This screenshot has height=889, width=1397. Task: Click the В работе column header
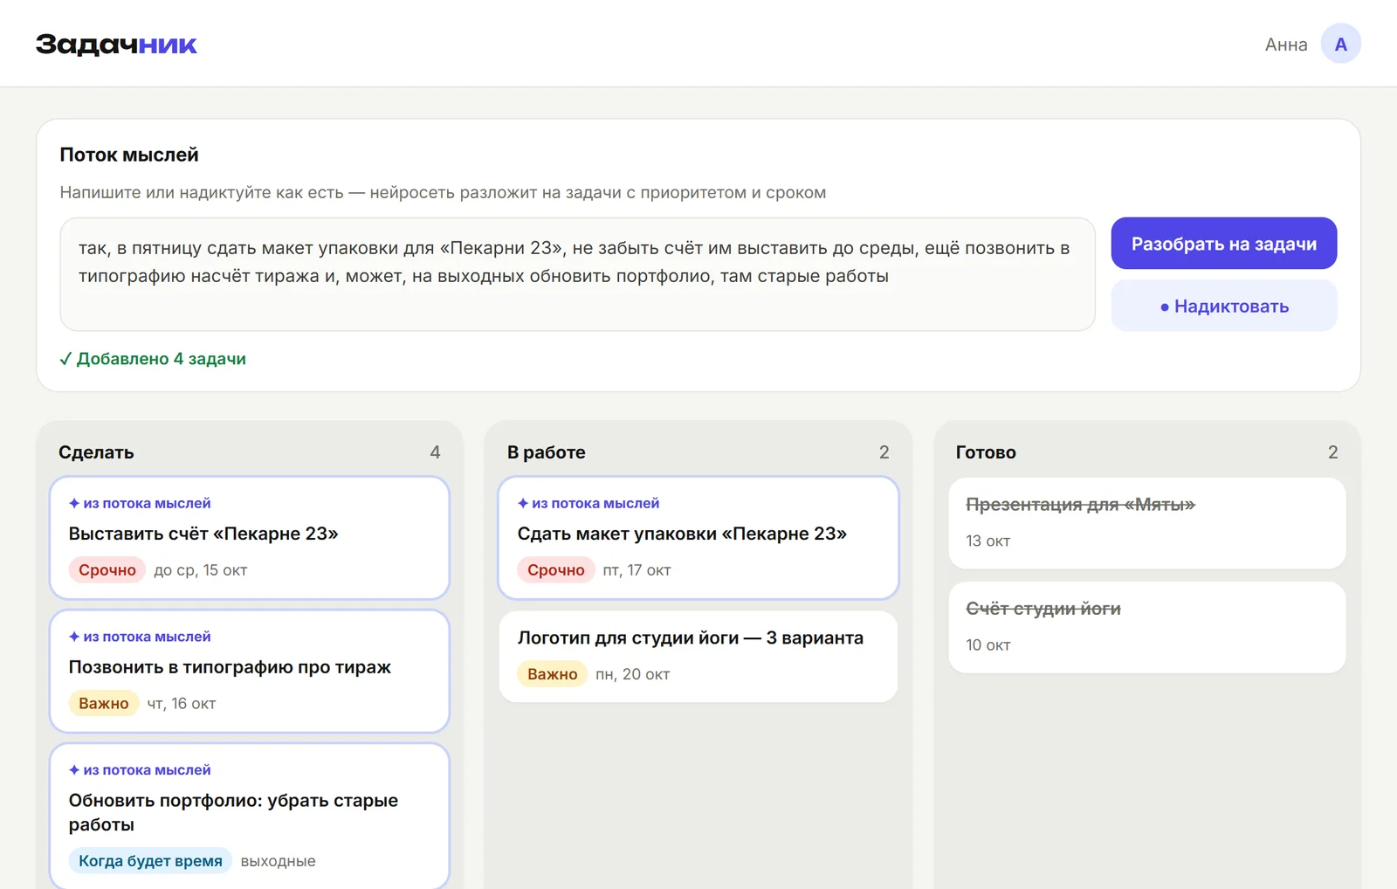point(547,452)
